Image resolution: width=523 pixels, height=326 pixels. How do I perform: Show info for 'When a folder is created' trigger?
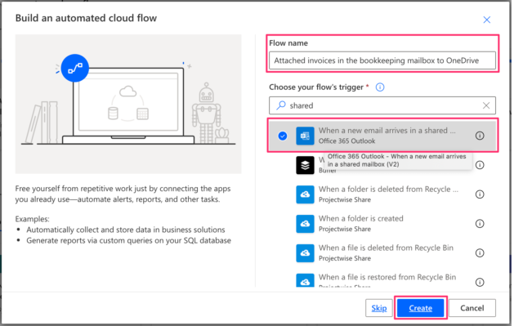480,224
